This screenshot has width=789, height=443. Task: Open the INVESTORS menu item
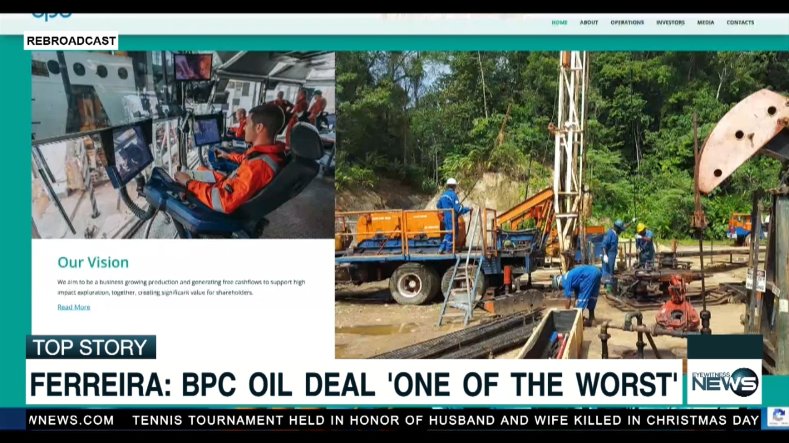670,23
